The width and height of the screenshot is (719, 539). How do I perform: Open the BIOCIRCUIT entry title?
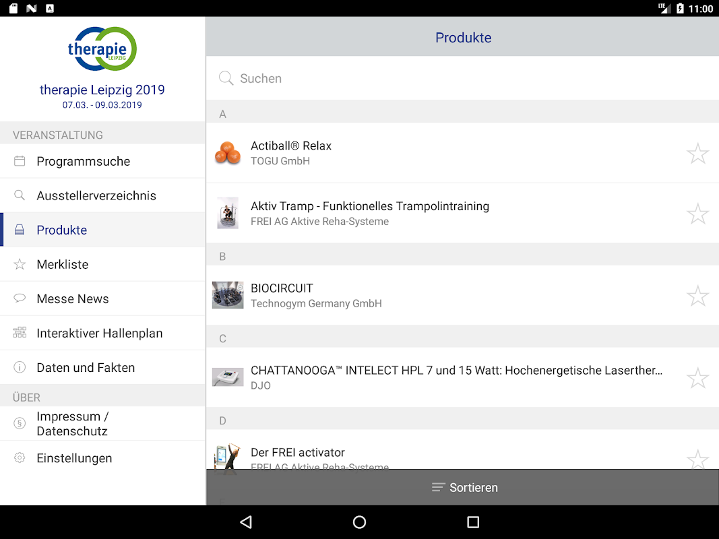tap(282, 288)
